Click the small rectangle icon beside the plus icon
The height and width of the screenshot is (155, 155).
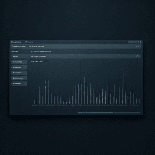[138, 42]
